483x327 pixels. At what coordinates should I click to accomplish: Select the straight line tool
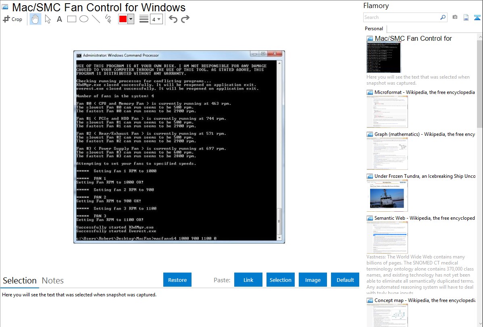96,19
